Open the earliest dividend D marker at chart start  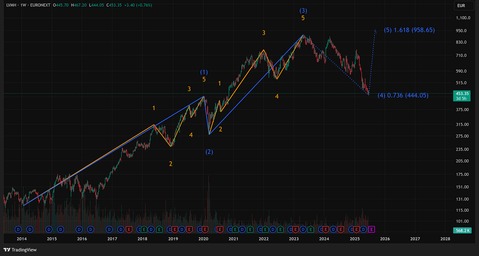18,229
